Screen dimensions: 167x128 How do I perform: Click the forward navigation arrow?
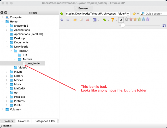click(x=68, y=20)
